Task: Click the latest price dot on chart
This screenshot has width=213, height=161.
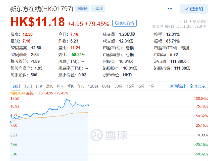Action: click(88, 105)
